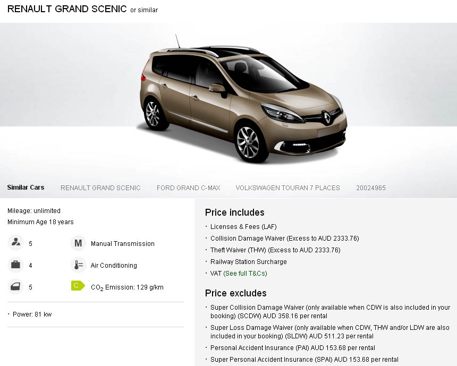Click the 20024965 similar car code

(x=371, y=188)
